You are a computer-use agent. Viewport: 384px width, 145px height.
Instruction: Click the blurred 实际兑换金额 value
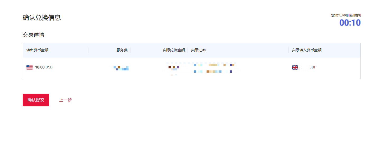click(x=174, y=68)
